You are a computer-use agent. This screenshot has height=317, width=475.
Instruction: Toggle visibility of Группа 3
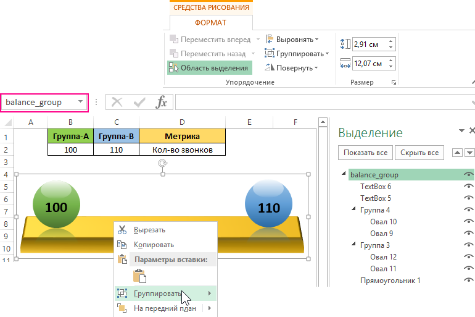point(469,245)
